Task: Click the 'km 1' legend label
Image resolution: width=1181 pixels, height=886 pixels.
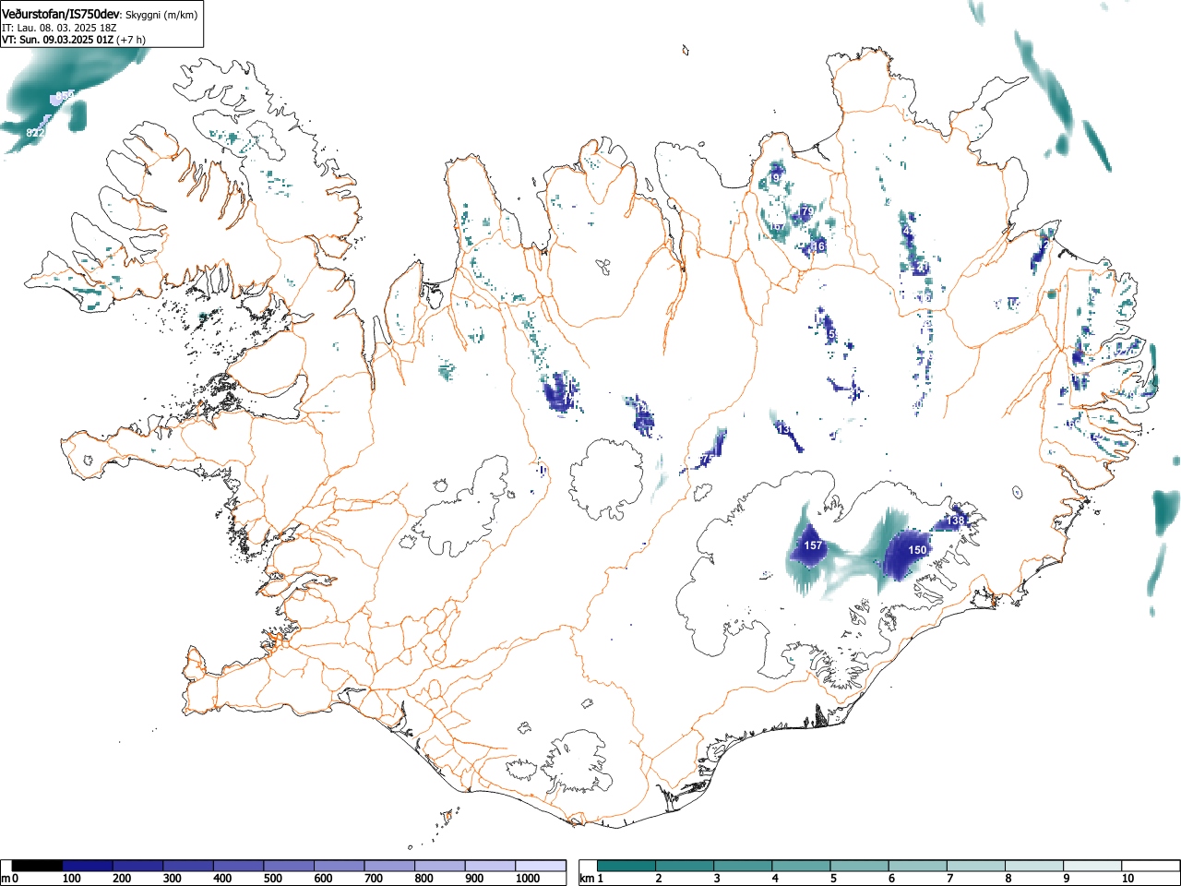Action: (x=591, y=879)
